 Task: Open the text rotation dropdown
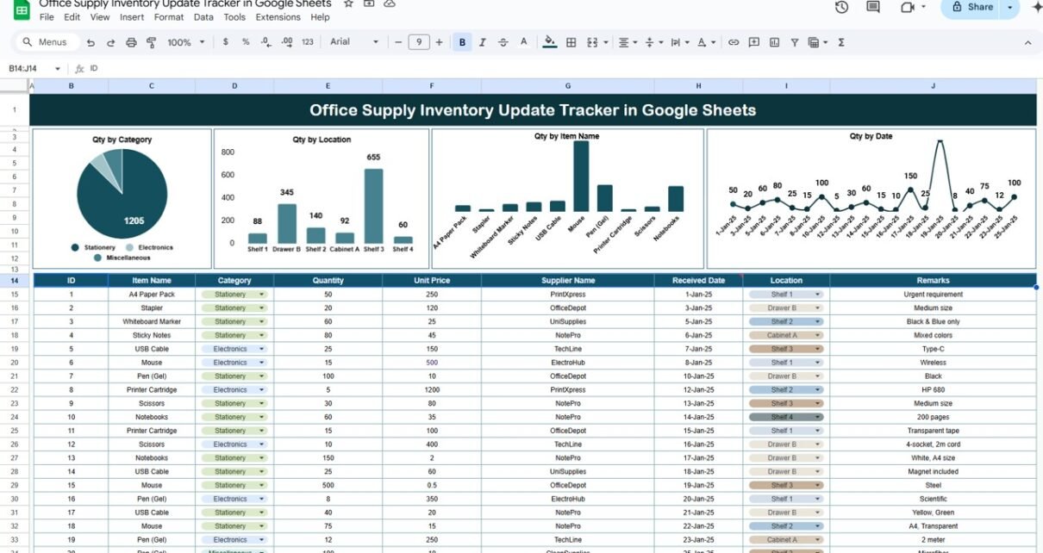tap(705, 42)
